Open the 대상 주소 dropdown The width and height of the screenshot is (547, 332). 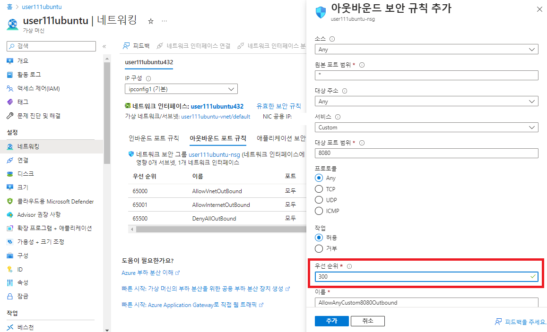[x=426, y=102]
